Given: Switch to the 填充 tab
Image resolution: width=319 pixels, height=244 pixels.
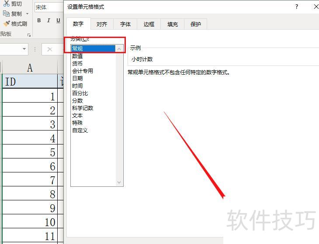Looking at the screenshot, I should [173, 24].
